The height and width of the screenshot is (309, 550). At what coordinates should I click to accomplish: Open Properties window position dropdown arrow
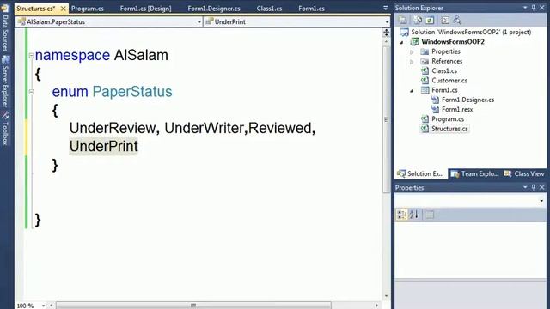click(525, 187)
